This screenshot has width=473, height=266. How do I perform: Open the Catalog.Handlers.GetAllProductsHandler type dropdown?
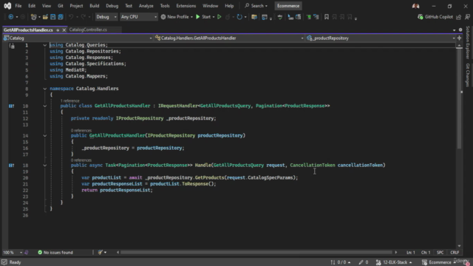(229, 38)
